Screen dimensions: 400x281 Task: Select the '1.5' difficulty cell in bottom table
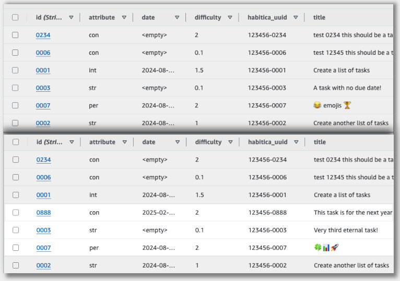click(x=199, y=194)
